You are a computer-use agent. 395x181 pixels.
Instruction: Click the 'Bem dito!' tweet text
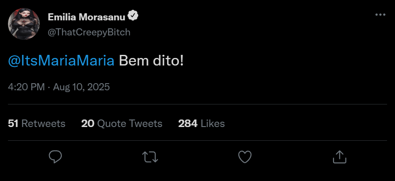point(151,61)
